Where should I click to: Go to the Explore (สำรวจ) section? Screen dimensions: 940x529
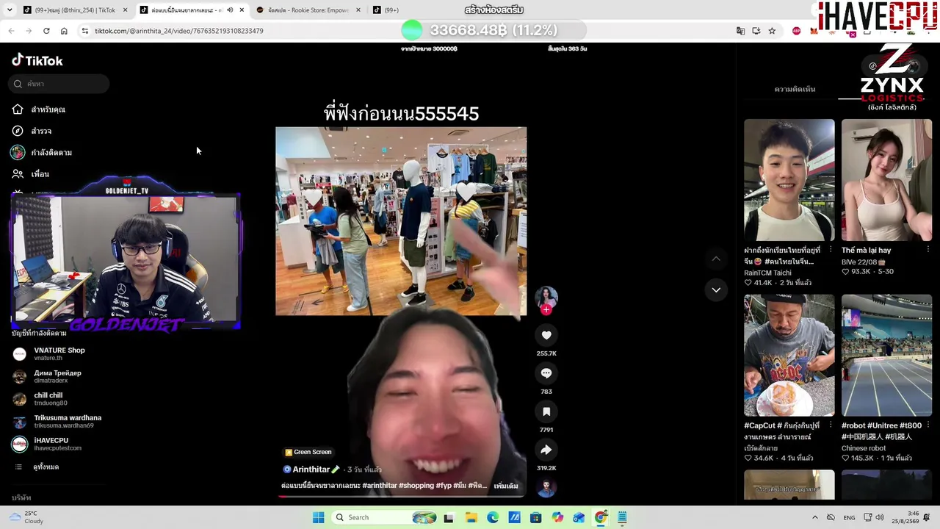point(32,131)
